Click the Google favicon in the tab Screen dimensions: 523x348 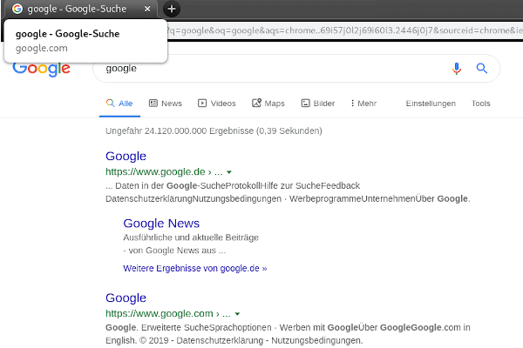click(x=17, y=9)
